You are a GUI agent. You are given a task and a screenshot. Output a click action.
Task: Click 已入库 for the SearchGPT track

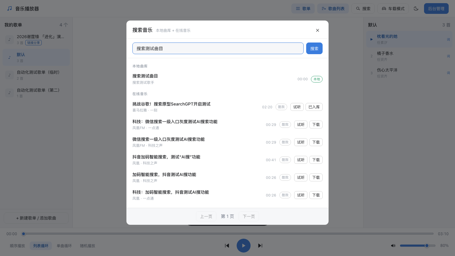point(314,107)
